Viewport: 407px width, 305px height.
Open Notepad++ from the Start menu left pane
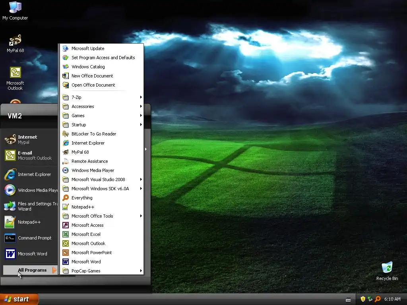coord(30,222)
